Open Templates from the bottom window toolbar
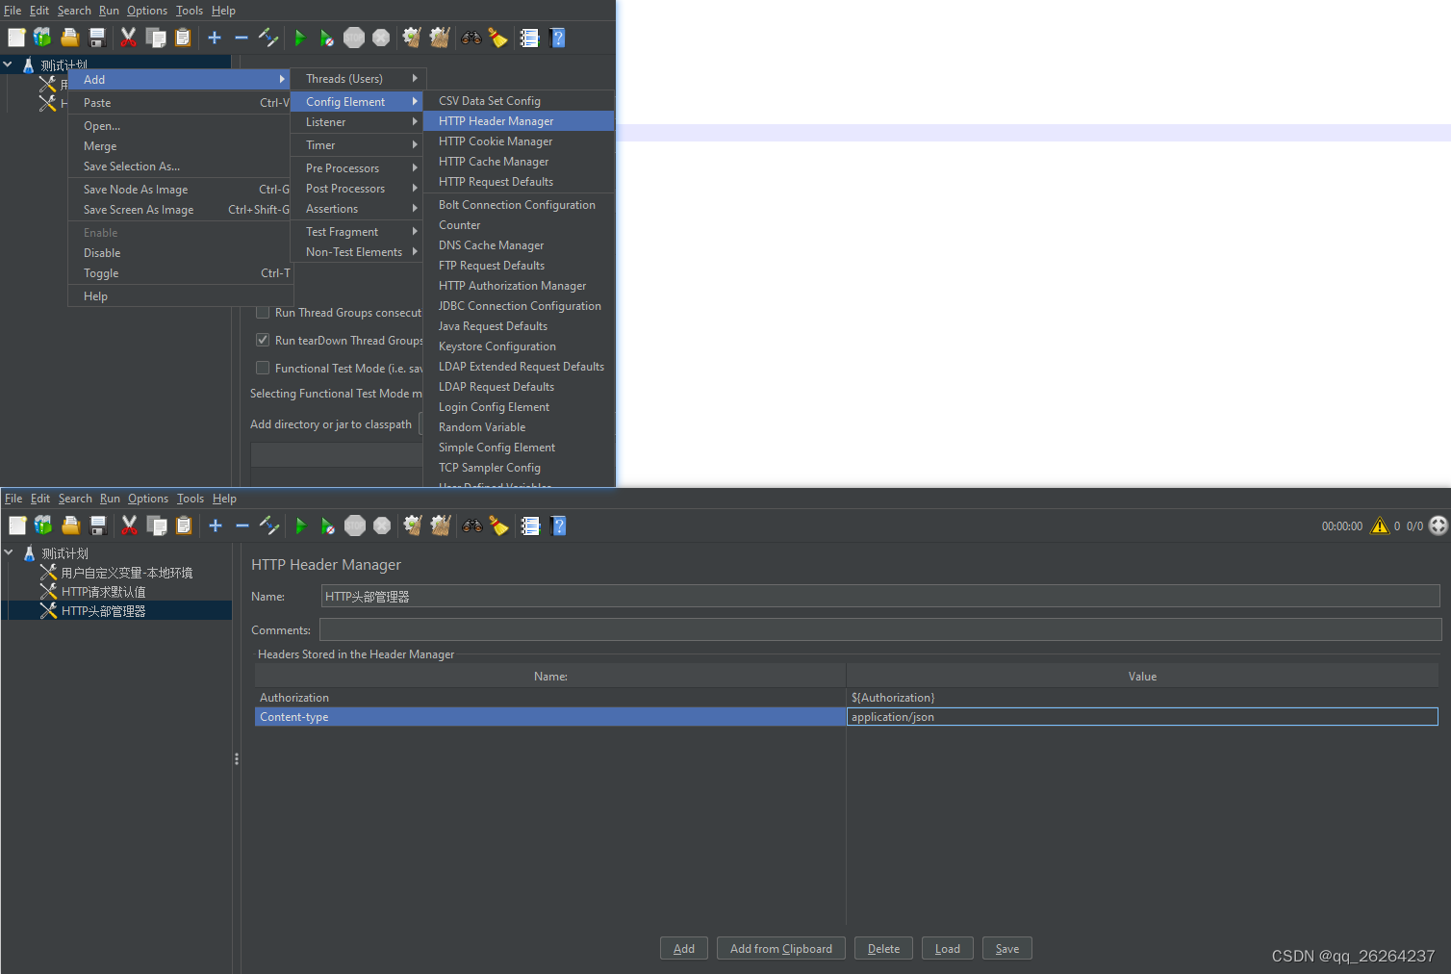This screenshot has height=974, width=1451. point(43,525)
